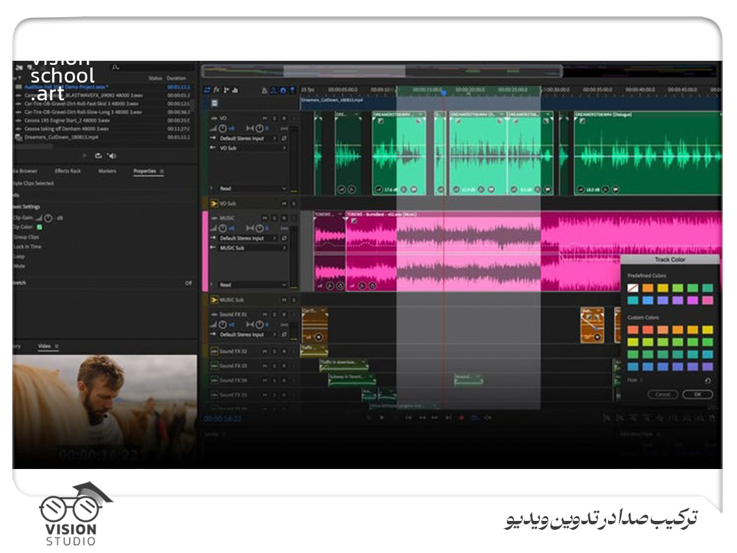
Task: Click the Record button in the transport bar
Action: pyautogui.click(x=461, y=418)
